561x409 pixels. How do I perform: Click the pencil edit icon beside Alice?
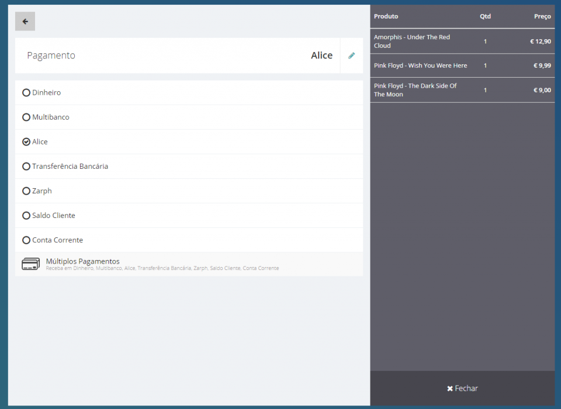click(351, 56)
